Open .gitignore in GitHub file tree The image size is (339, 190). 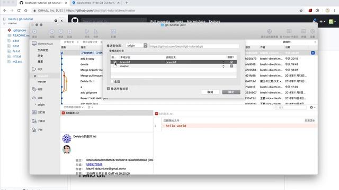tap(20, 31)
